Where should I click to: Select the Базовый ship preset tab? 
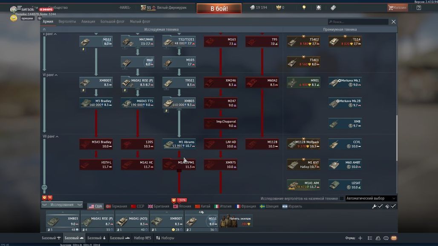[120, 238]
